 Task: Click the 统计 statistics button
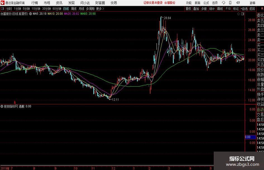click(212, 9)
